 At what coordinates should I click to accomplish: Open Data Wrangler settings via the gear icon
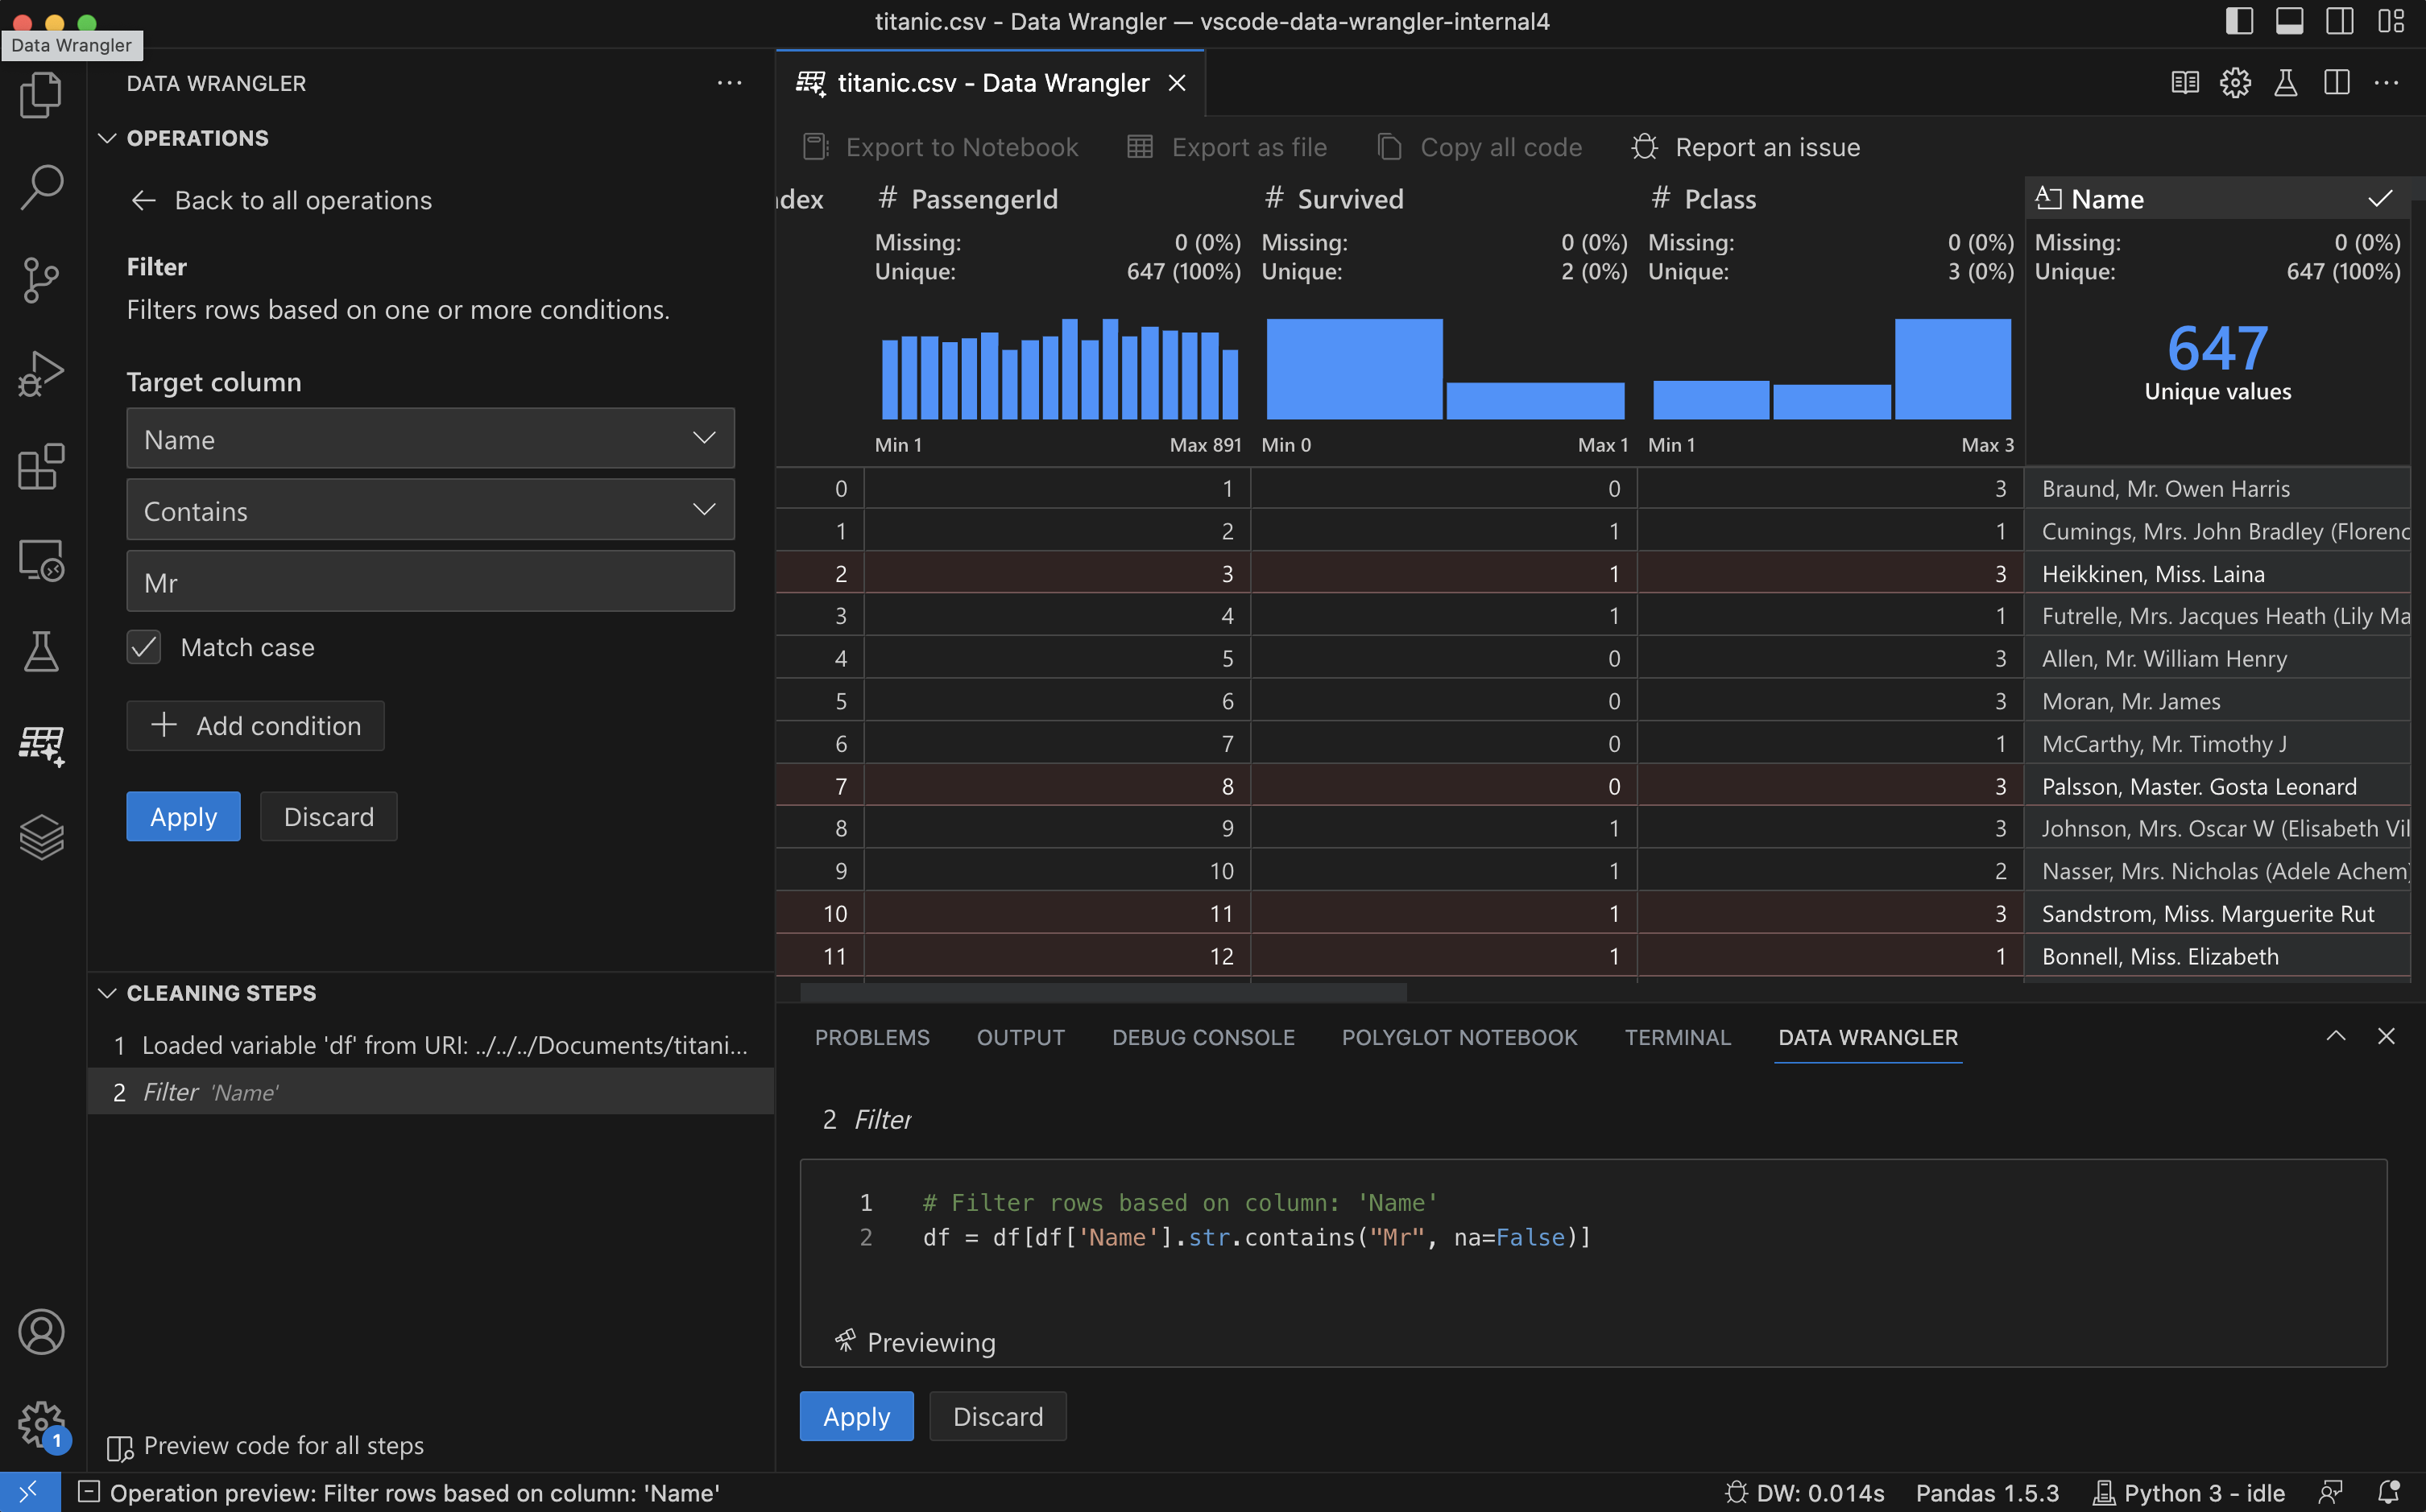point(2236,83)
